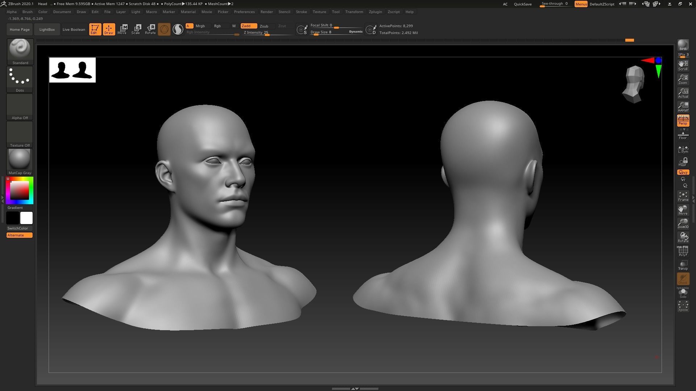
Task: Activate the Scale tool in top shelf
Action: click(136, 29)
